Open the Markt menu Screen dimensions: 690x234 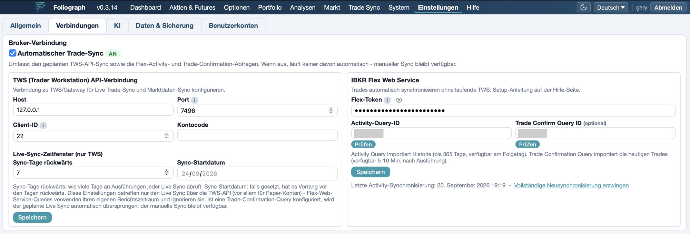pyautogui.click(x=332, y=7)
